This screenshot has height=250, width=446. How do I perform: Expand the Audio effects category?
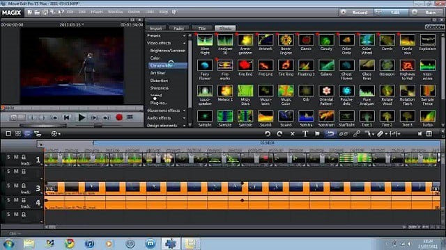point(166,118)
